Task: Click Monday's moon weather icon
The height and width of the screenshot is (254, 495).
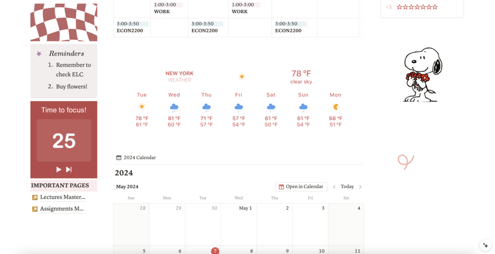Action: (335, 107)
